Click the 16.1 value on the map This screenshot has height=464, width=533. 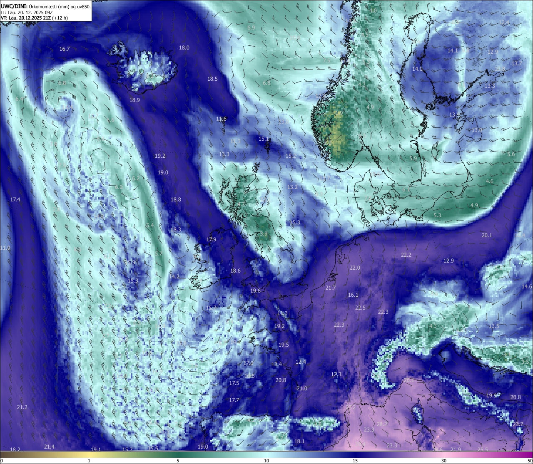pos(353,295)
